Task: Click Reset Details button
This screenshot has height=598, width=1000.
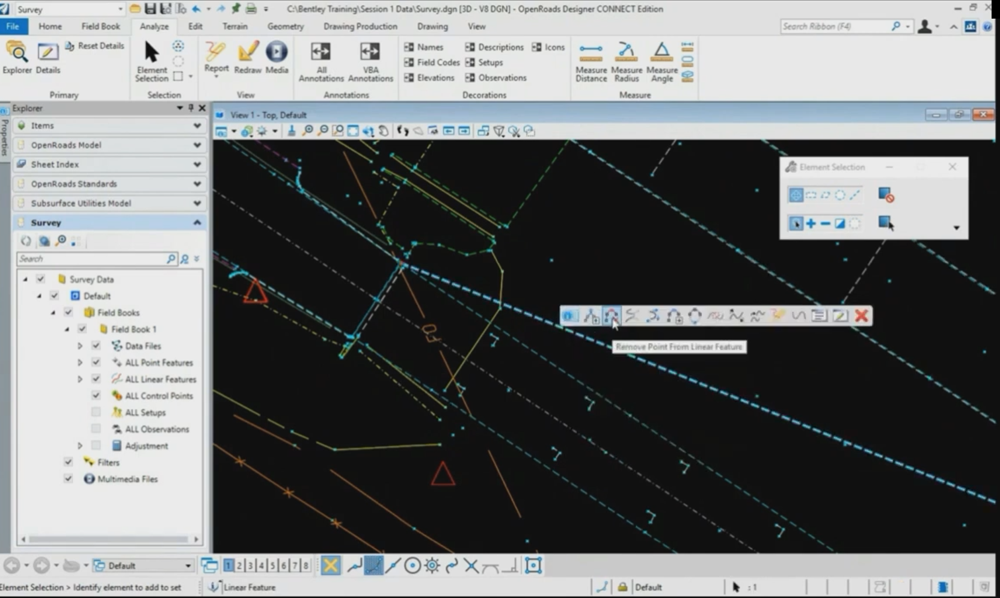Action: point(94,46)
